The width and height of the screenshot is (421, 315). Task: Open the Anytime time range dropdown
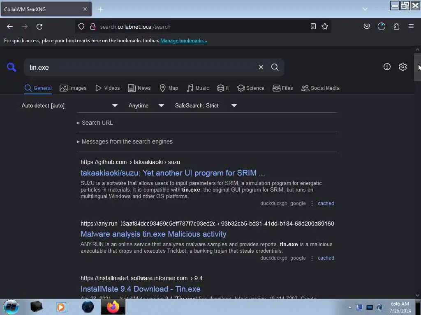[146, 105]
